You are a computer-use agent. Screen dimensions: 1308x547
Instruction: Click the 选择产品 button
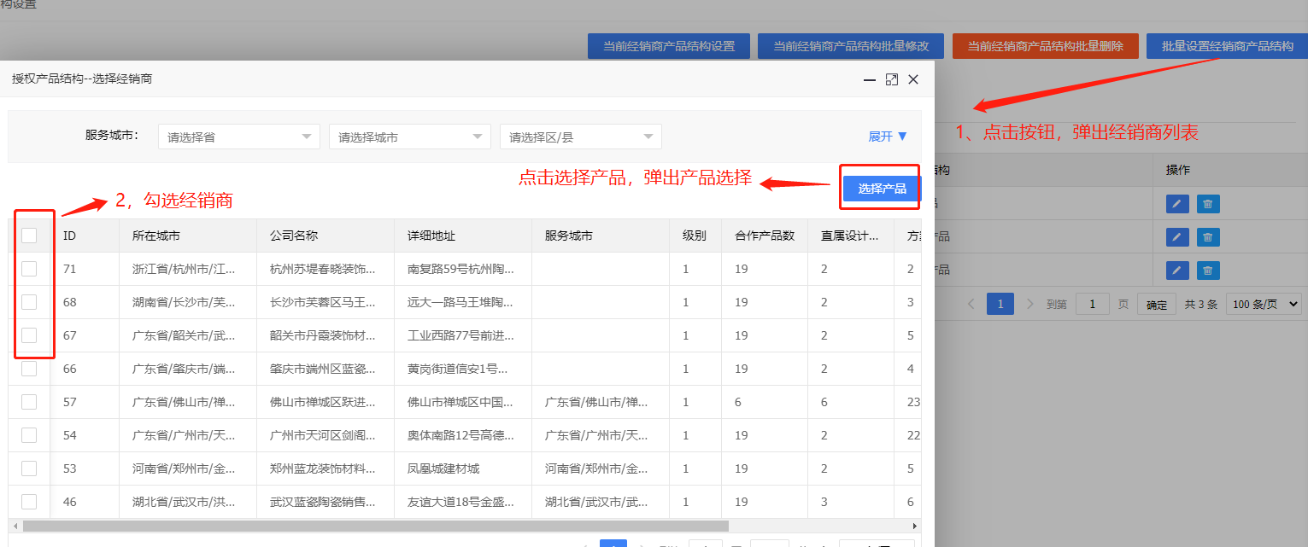(x=882, y=189)
